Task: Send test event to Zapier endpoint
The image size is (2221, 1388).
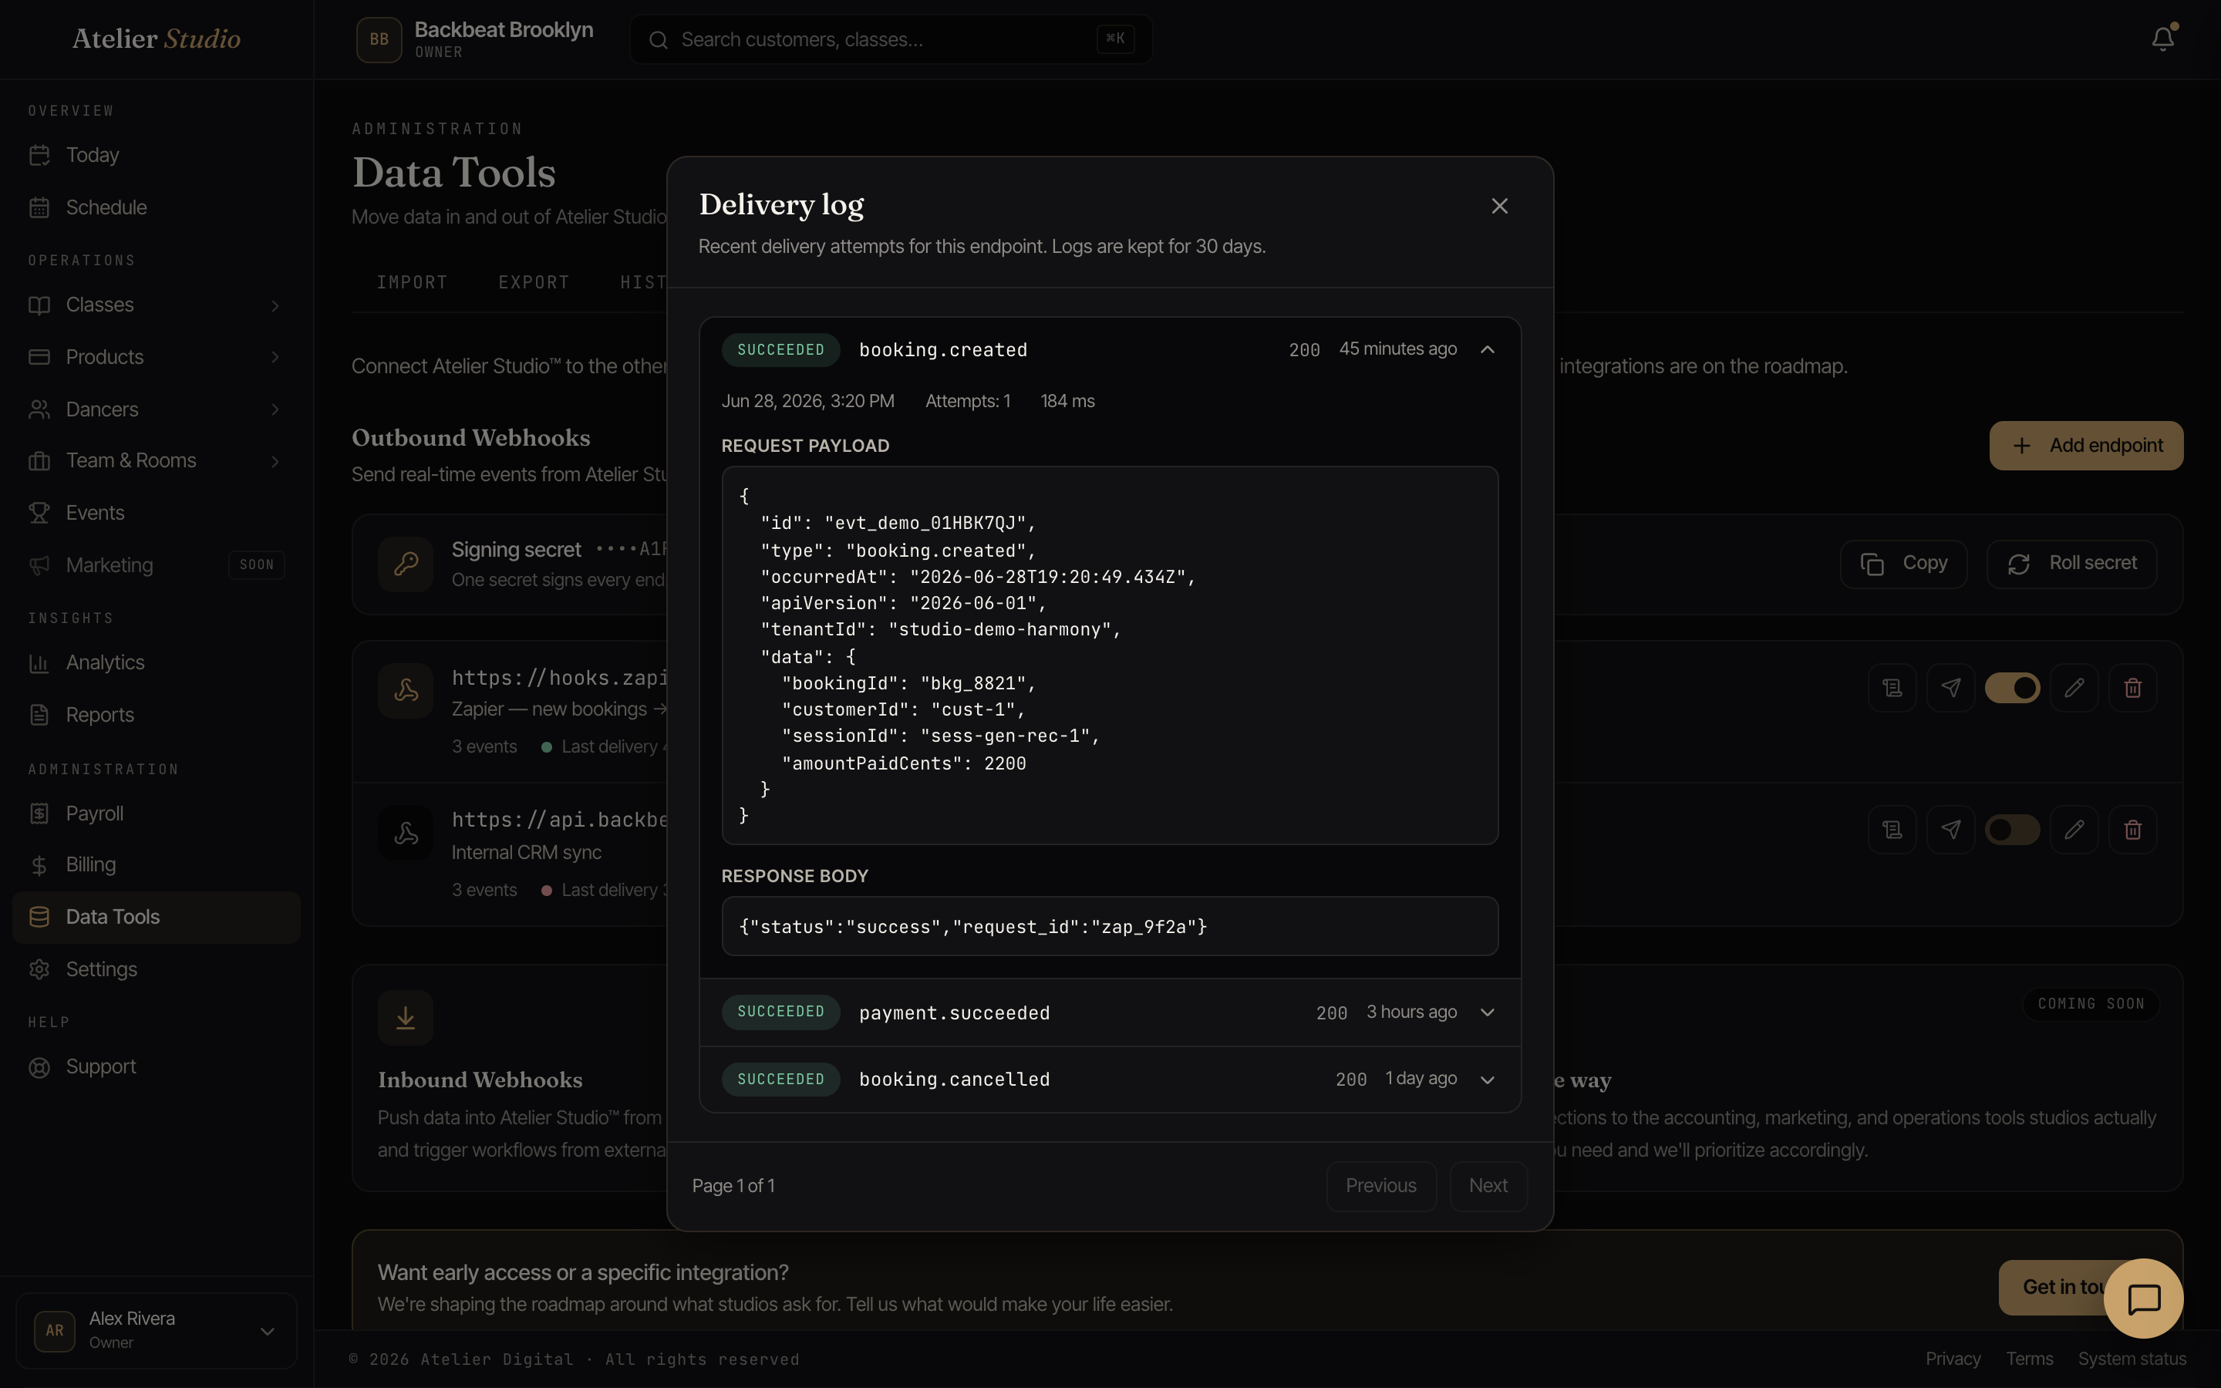Action: (1951, 688)
